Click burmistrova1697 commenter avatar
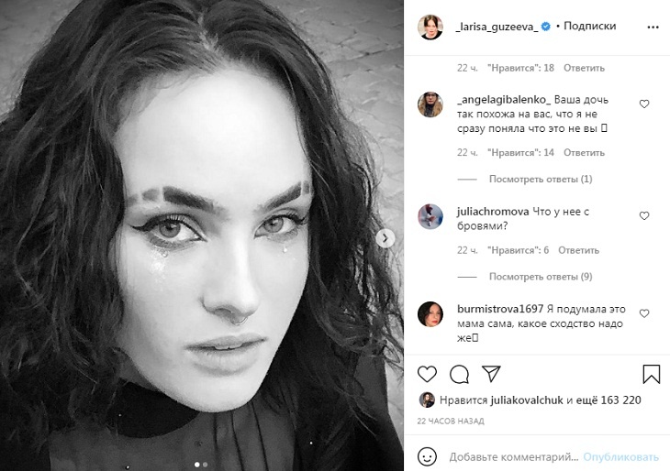This screenshot has width=670, height=471. 430,314
